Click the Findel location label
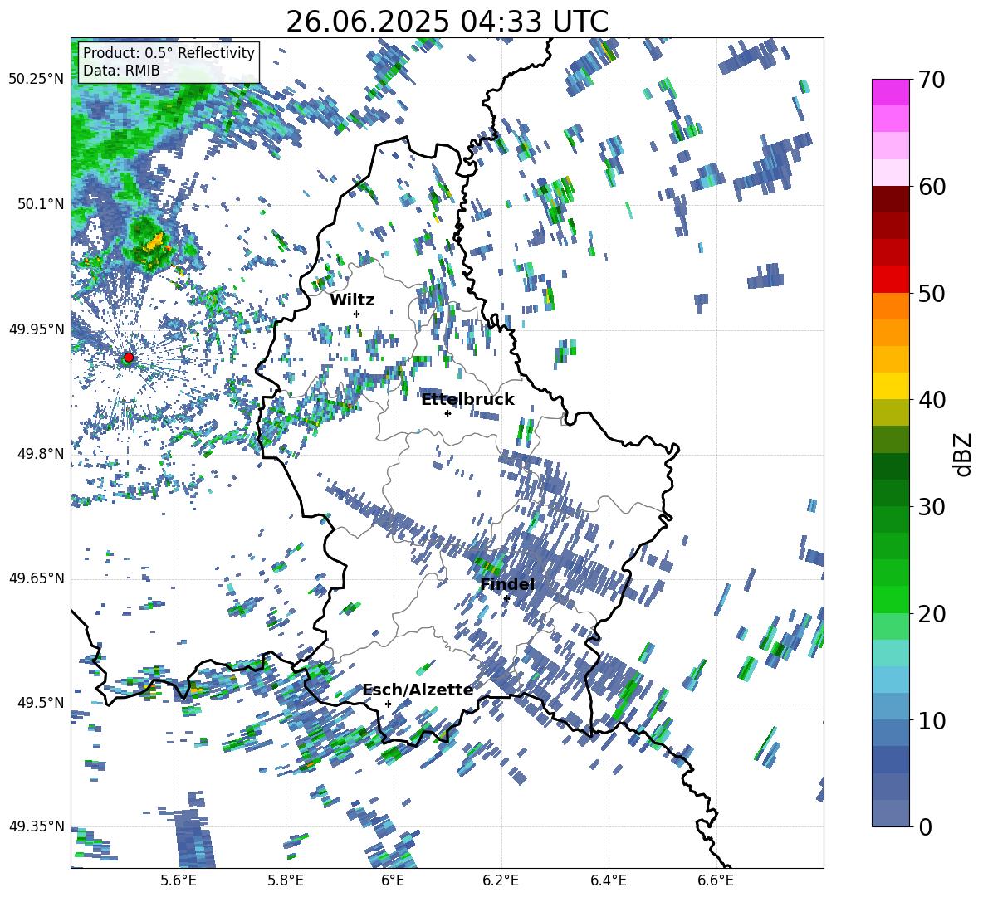 coord(507,584)
